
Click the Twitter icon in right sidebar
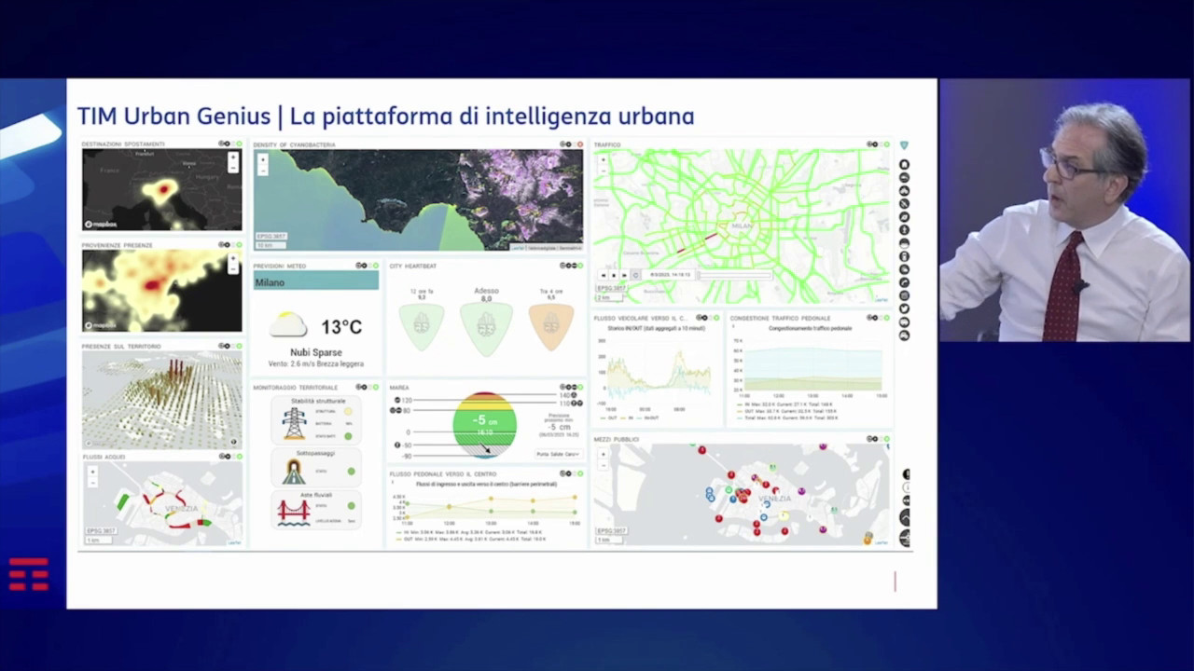pyautogui.click(x=904, y=308)
